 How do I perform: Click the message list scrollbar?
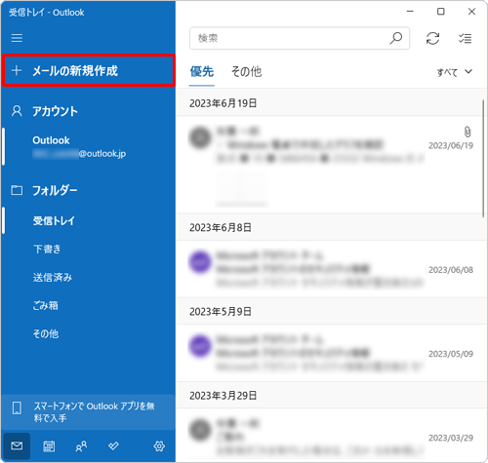(483, 158)
